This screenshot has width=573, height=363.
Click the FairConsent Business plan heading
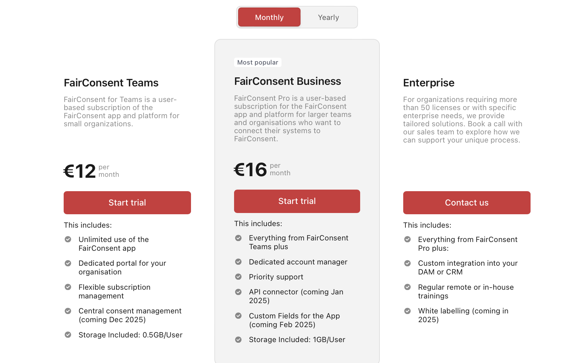click(x=287, y=81)
